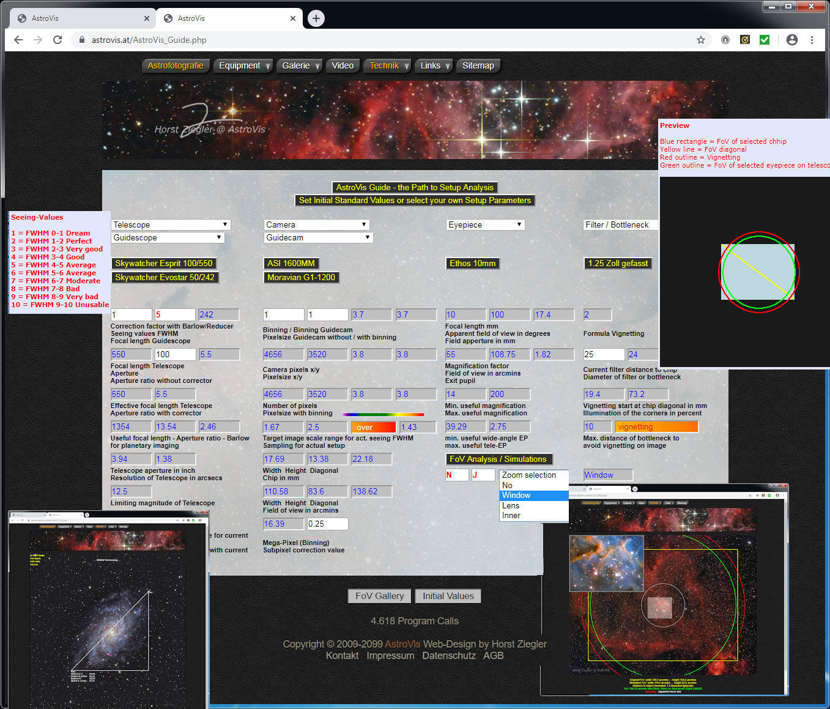
Task: Open the Impressum link
Action: [390, 655]
